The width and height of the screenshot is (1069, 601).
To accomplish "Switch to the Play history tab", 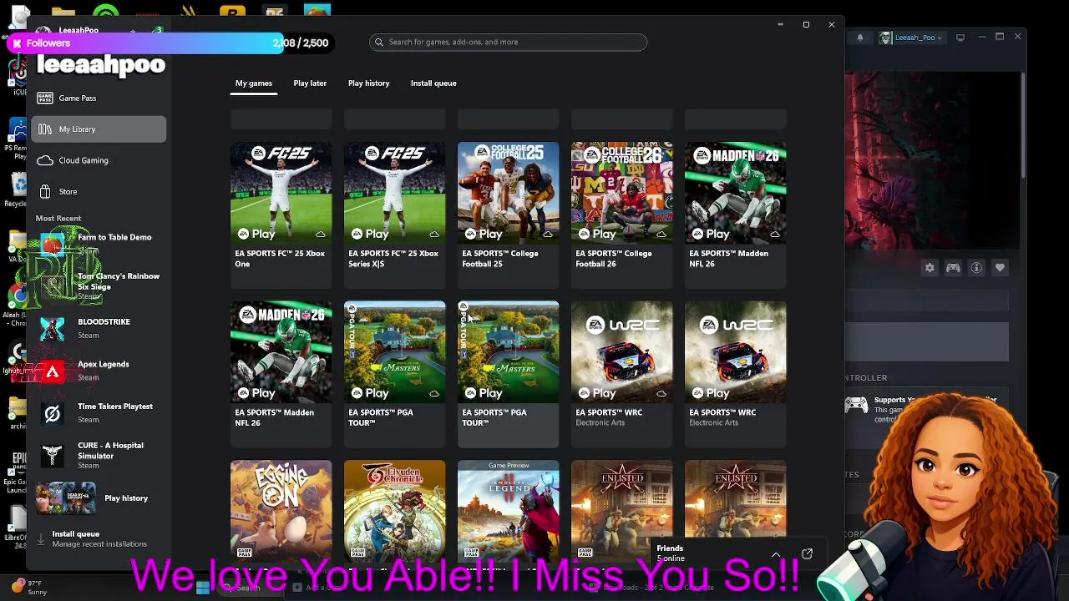I will (x=368, y=83).
